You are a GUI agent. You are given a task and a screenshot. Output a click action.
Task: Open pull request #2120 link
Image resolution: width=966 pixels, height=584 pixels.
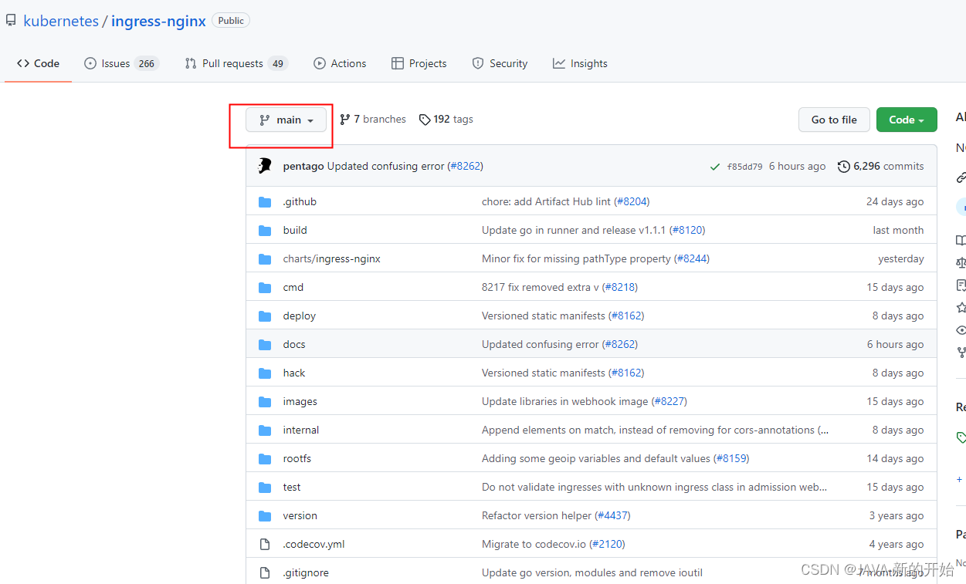(x=608, y=544)
